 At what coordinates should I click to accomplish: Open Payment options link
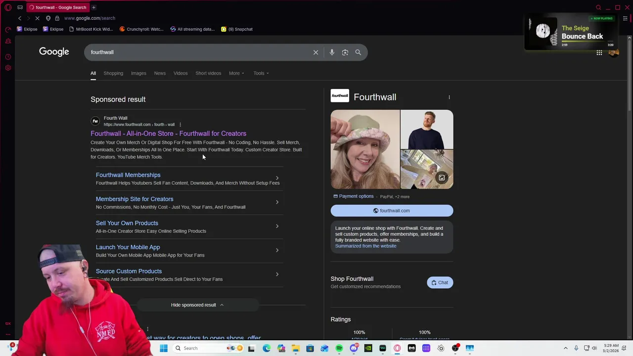[354, 196]
